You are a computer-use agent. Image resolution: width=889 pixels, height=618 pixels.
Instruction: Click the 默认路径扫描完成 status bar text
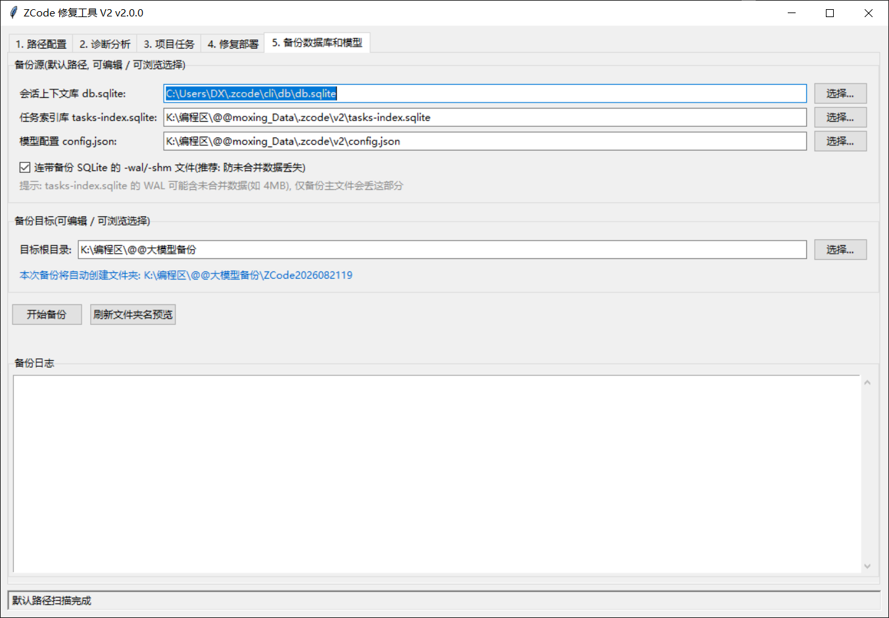pyautogui.click(x=52, y=600)
